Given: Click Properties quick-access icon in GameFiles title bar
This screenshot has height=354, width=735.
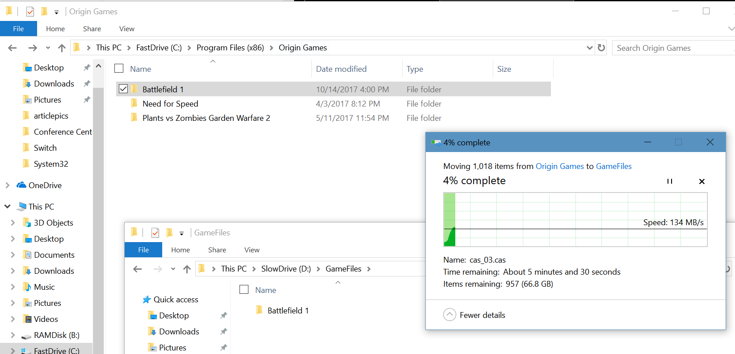Looking at the screenshot, I should click(x=155, y=233).
